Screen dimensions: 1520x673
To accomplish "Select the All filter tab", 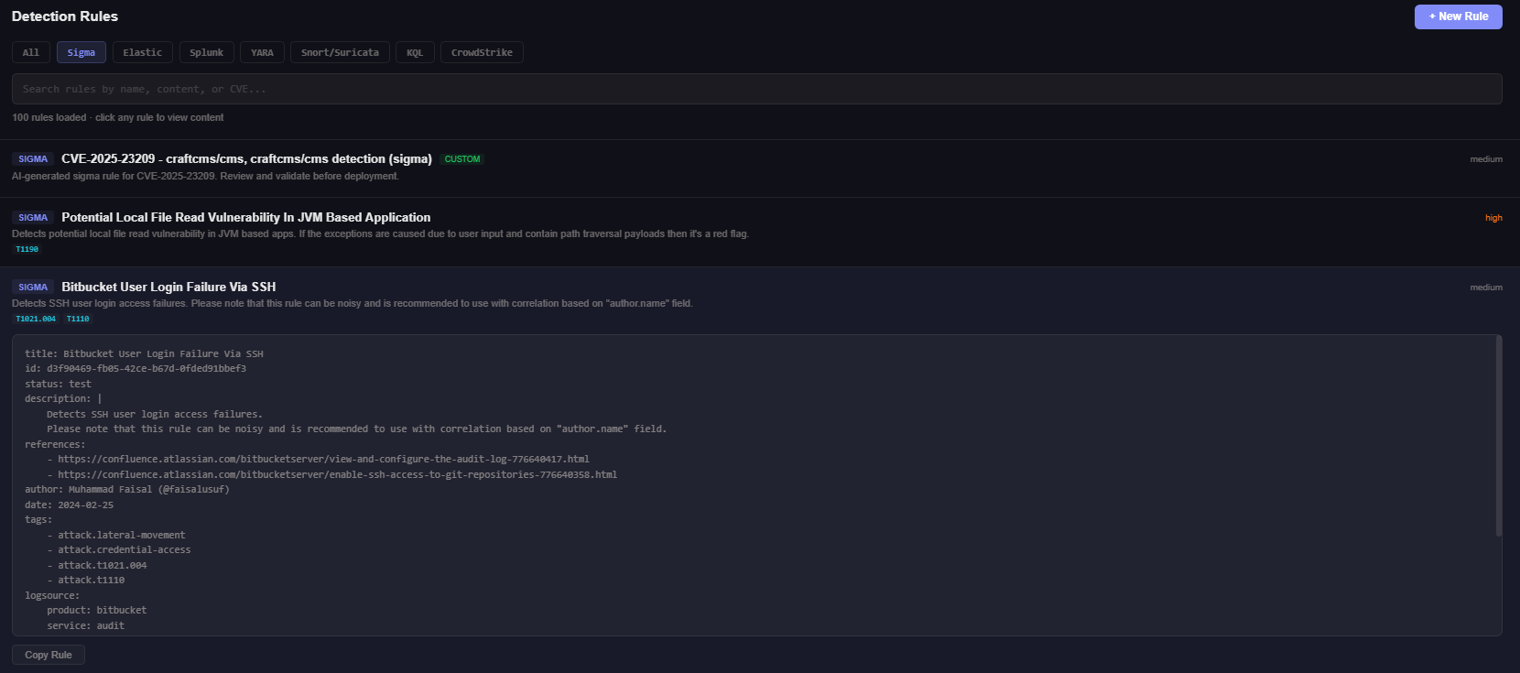I will point(31,52).
